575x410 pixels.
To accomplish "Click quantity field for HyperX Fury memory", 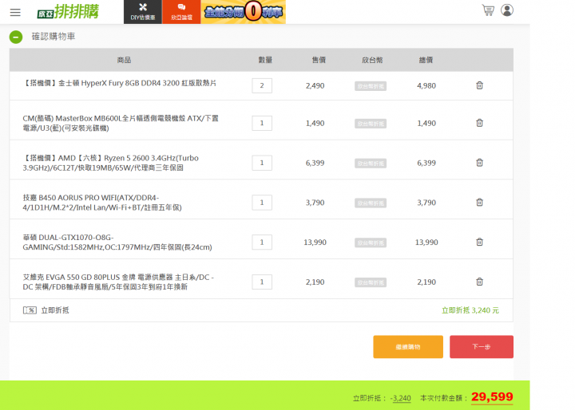I will [x=262, y=85].
